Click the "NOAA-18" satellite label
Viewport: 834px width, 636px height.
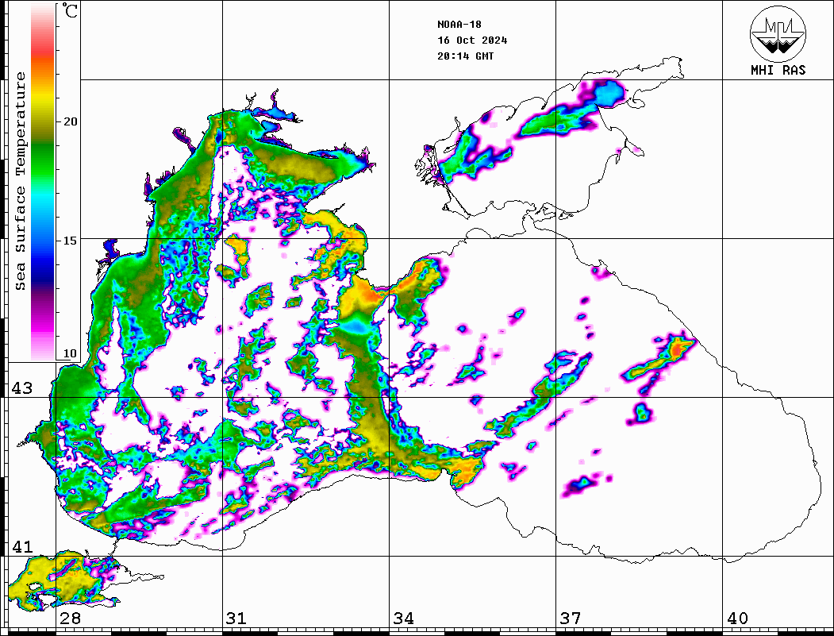459,25
